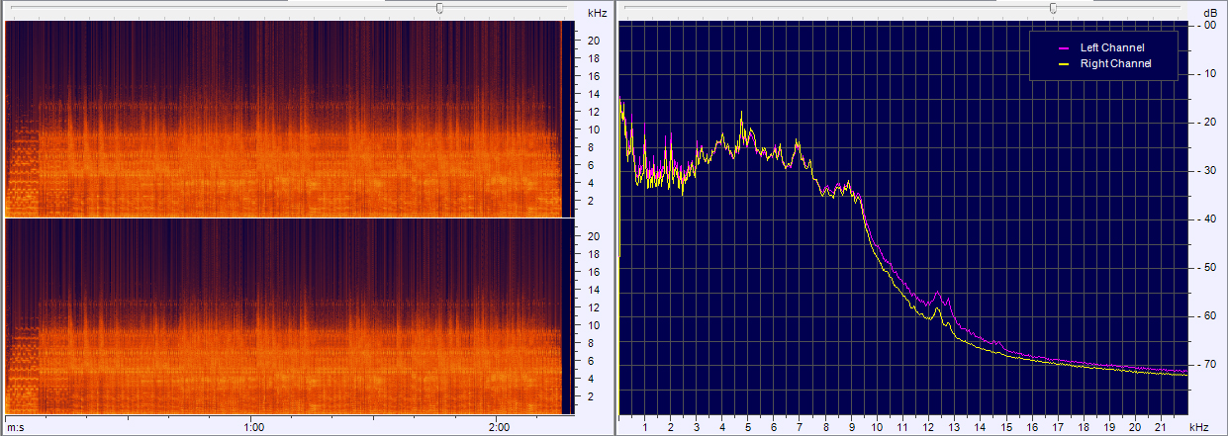
Task: Click the 2:00 time marker on the timeline
Action: point(499,427)
